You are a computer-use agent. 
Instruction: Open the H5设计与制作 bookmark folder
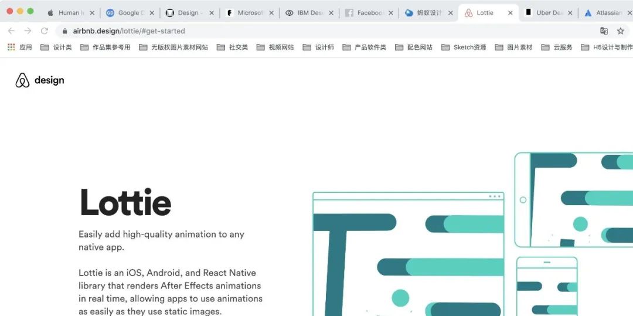[x=607, y=47]
